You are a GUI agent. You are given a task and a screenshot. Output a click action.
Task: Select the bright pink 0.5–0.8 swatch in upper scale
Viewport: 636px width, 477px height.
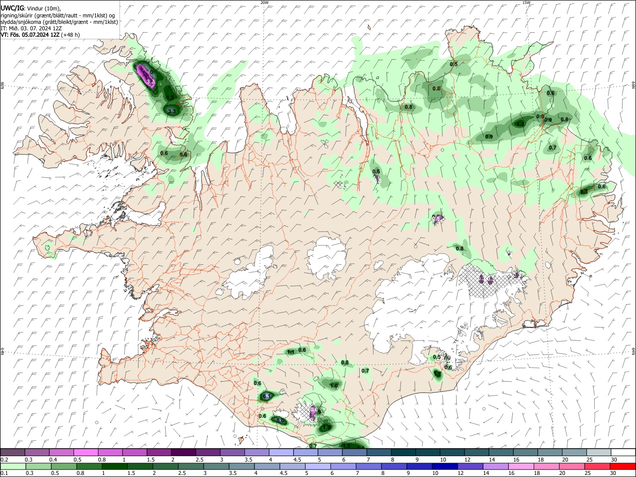[85, 452]
